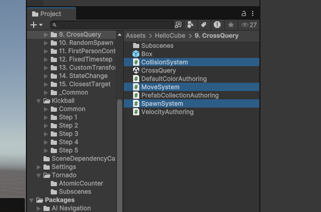Expand the Settings folder

(38, 167)
